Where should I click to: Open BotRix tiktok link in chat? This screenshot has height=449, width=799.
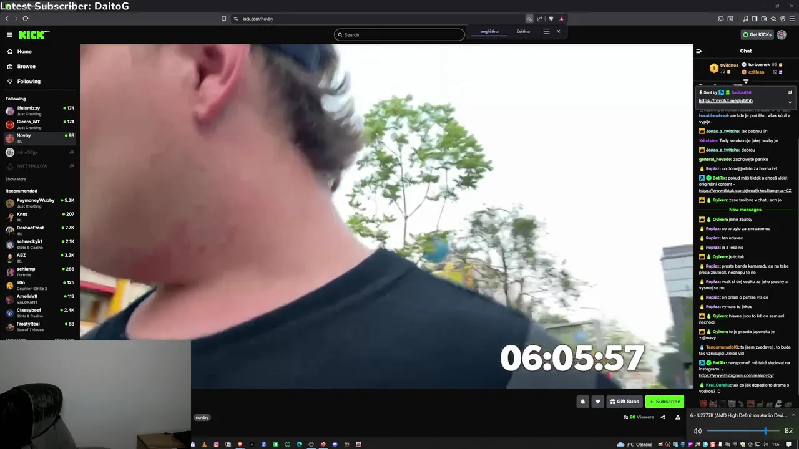coord(745,191)
